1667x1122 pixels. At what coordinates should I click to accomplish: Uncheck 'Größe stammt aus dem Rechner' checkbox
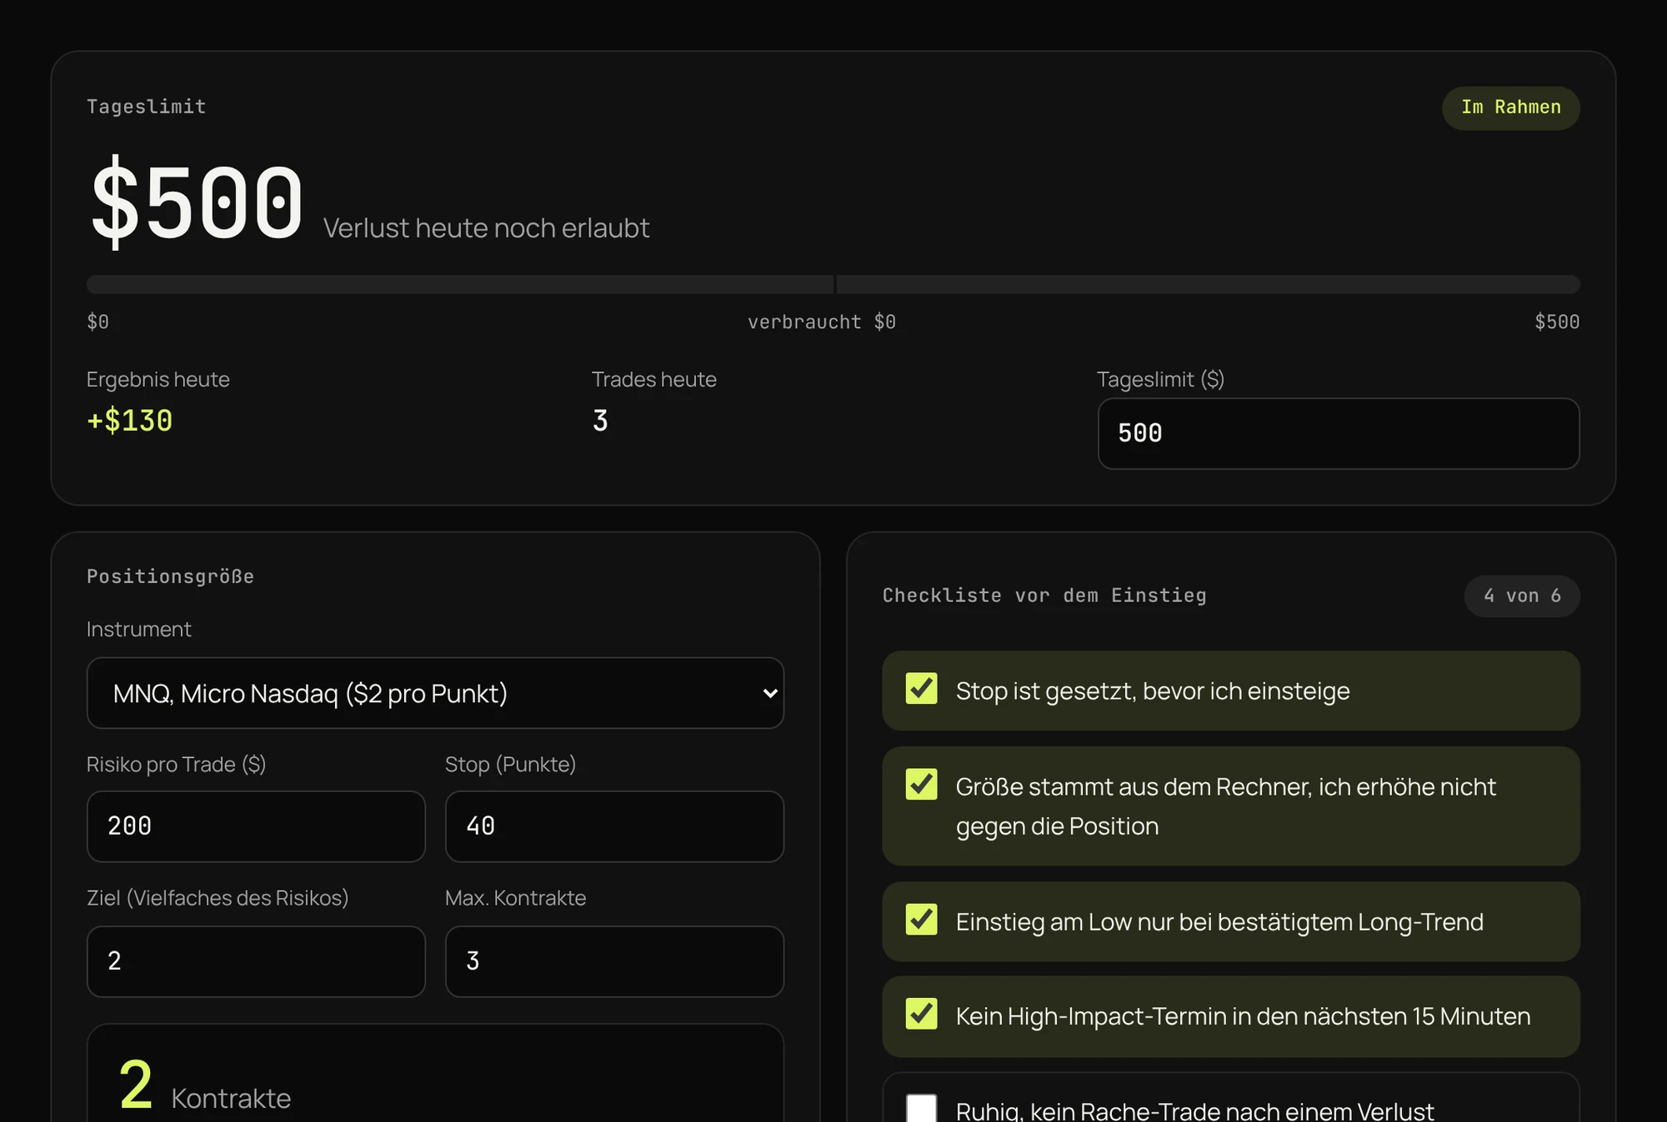point(921,785)
